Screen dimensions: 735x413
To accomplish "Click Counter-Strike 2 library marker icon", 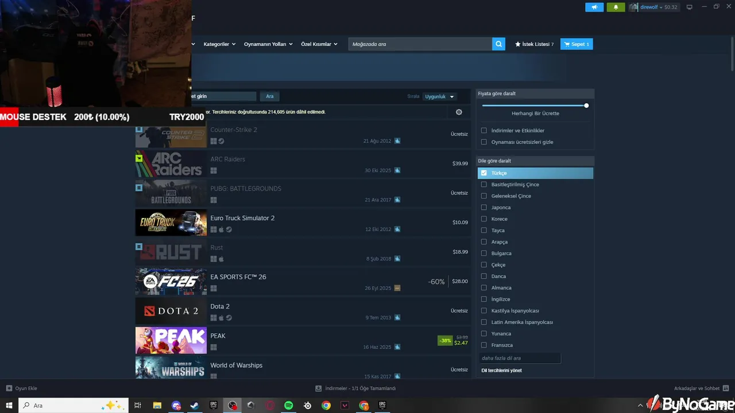I will click(x=139, y=129).
